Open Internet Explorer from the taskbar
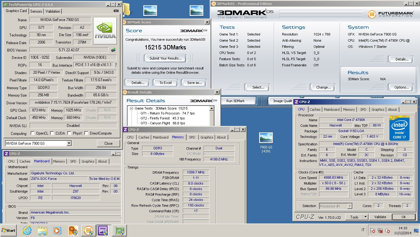Screen dimensions: 420x237 click(x=27, y=231)
